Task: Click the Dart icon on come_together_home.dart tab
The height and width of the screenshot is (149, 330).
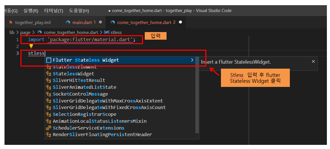Action: pyautogui.click(x=113, y=22)
